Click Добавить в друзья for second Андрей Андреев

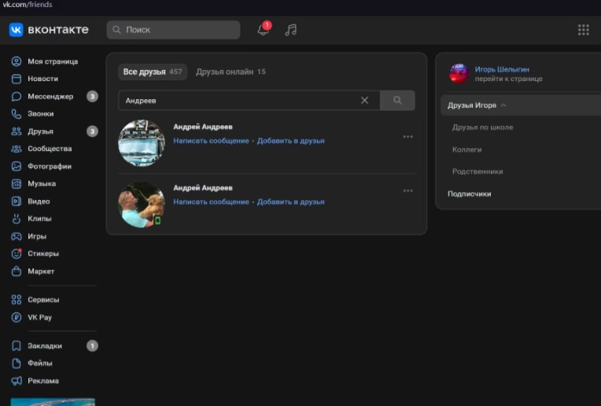[290, 202]
